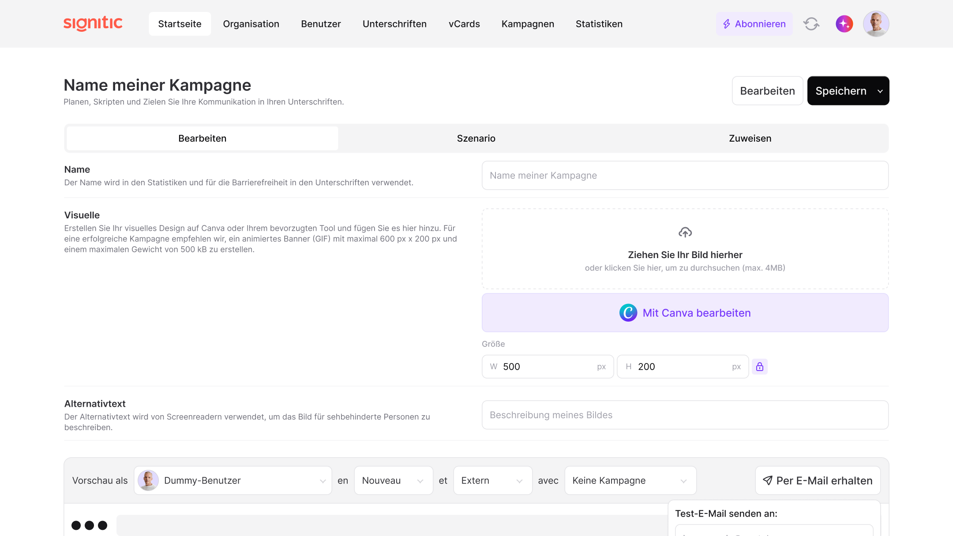Open the Statistiken menu item
Image resolution: width=953 pixels, height=536 pixels.
coord(599,24)
